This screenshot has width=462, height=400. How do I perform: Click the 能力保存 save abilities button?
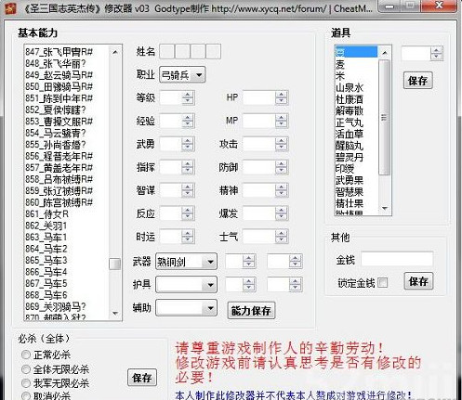(x=251, y=311)
